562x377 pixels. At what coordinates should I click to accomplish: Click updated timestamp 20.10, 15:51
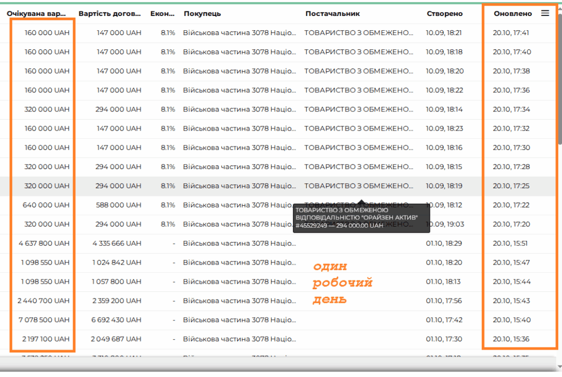(x=511, y=243)
